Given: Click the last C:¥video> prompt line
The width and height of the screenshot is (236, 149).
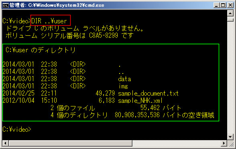Looking at the screenshot, I should (x=17, y=129).
